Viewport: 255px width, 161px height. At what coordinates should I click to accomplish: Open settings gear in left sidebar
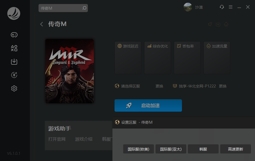14,88
